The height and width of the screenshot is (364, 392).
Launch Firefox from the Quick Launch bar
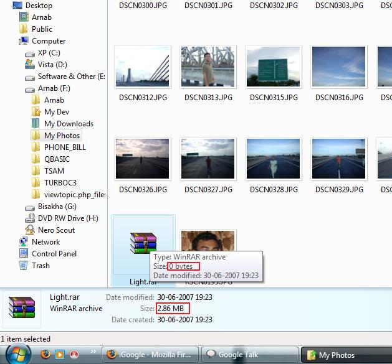click(45, 355)
